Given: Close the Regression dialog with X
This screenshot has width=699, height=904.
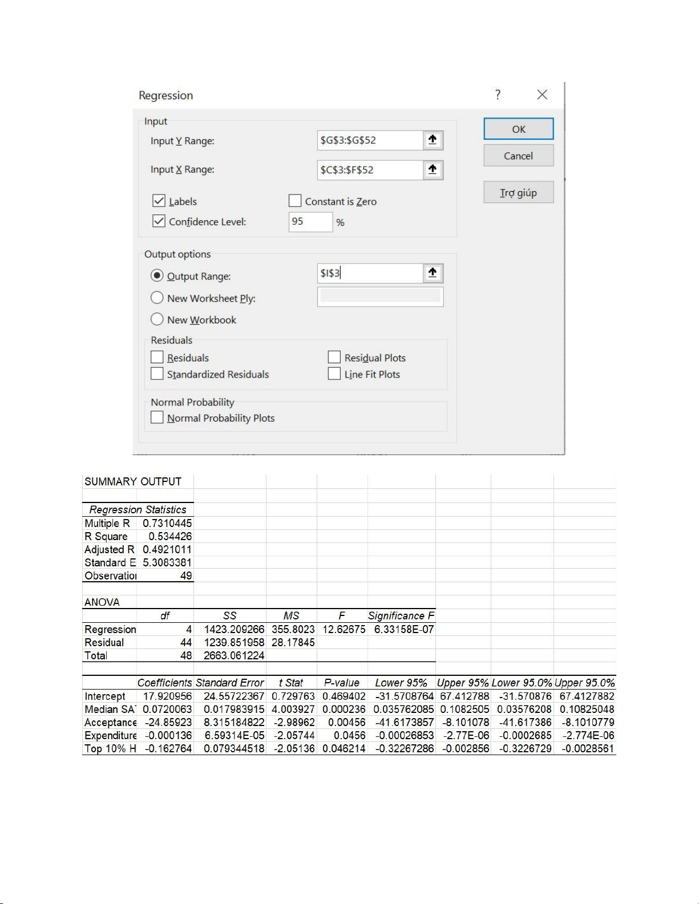Looking at the screenshot, I should [x=542, y=95].
